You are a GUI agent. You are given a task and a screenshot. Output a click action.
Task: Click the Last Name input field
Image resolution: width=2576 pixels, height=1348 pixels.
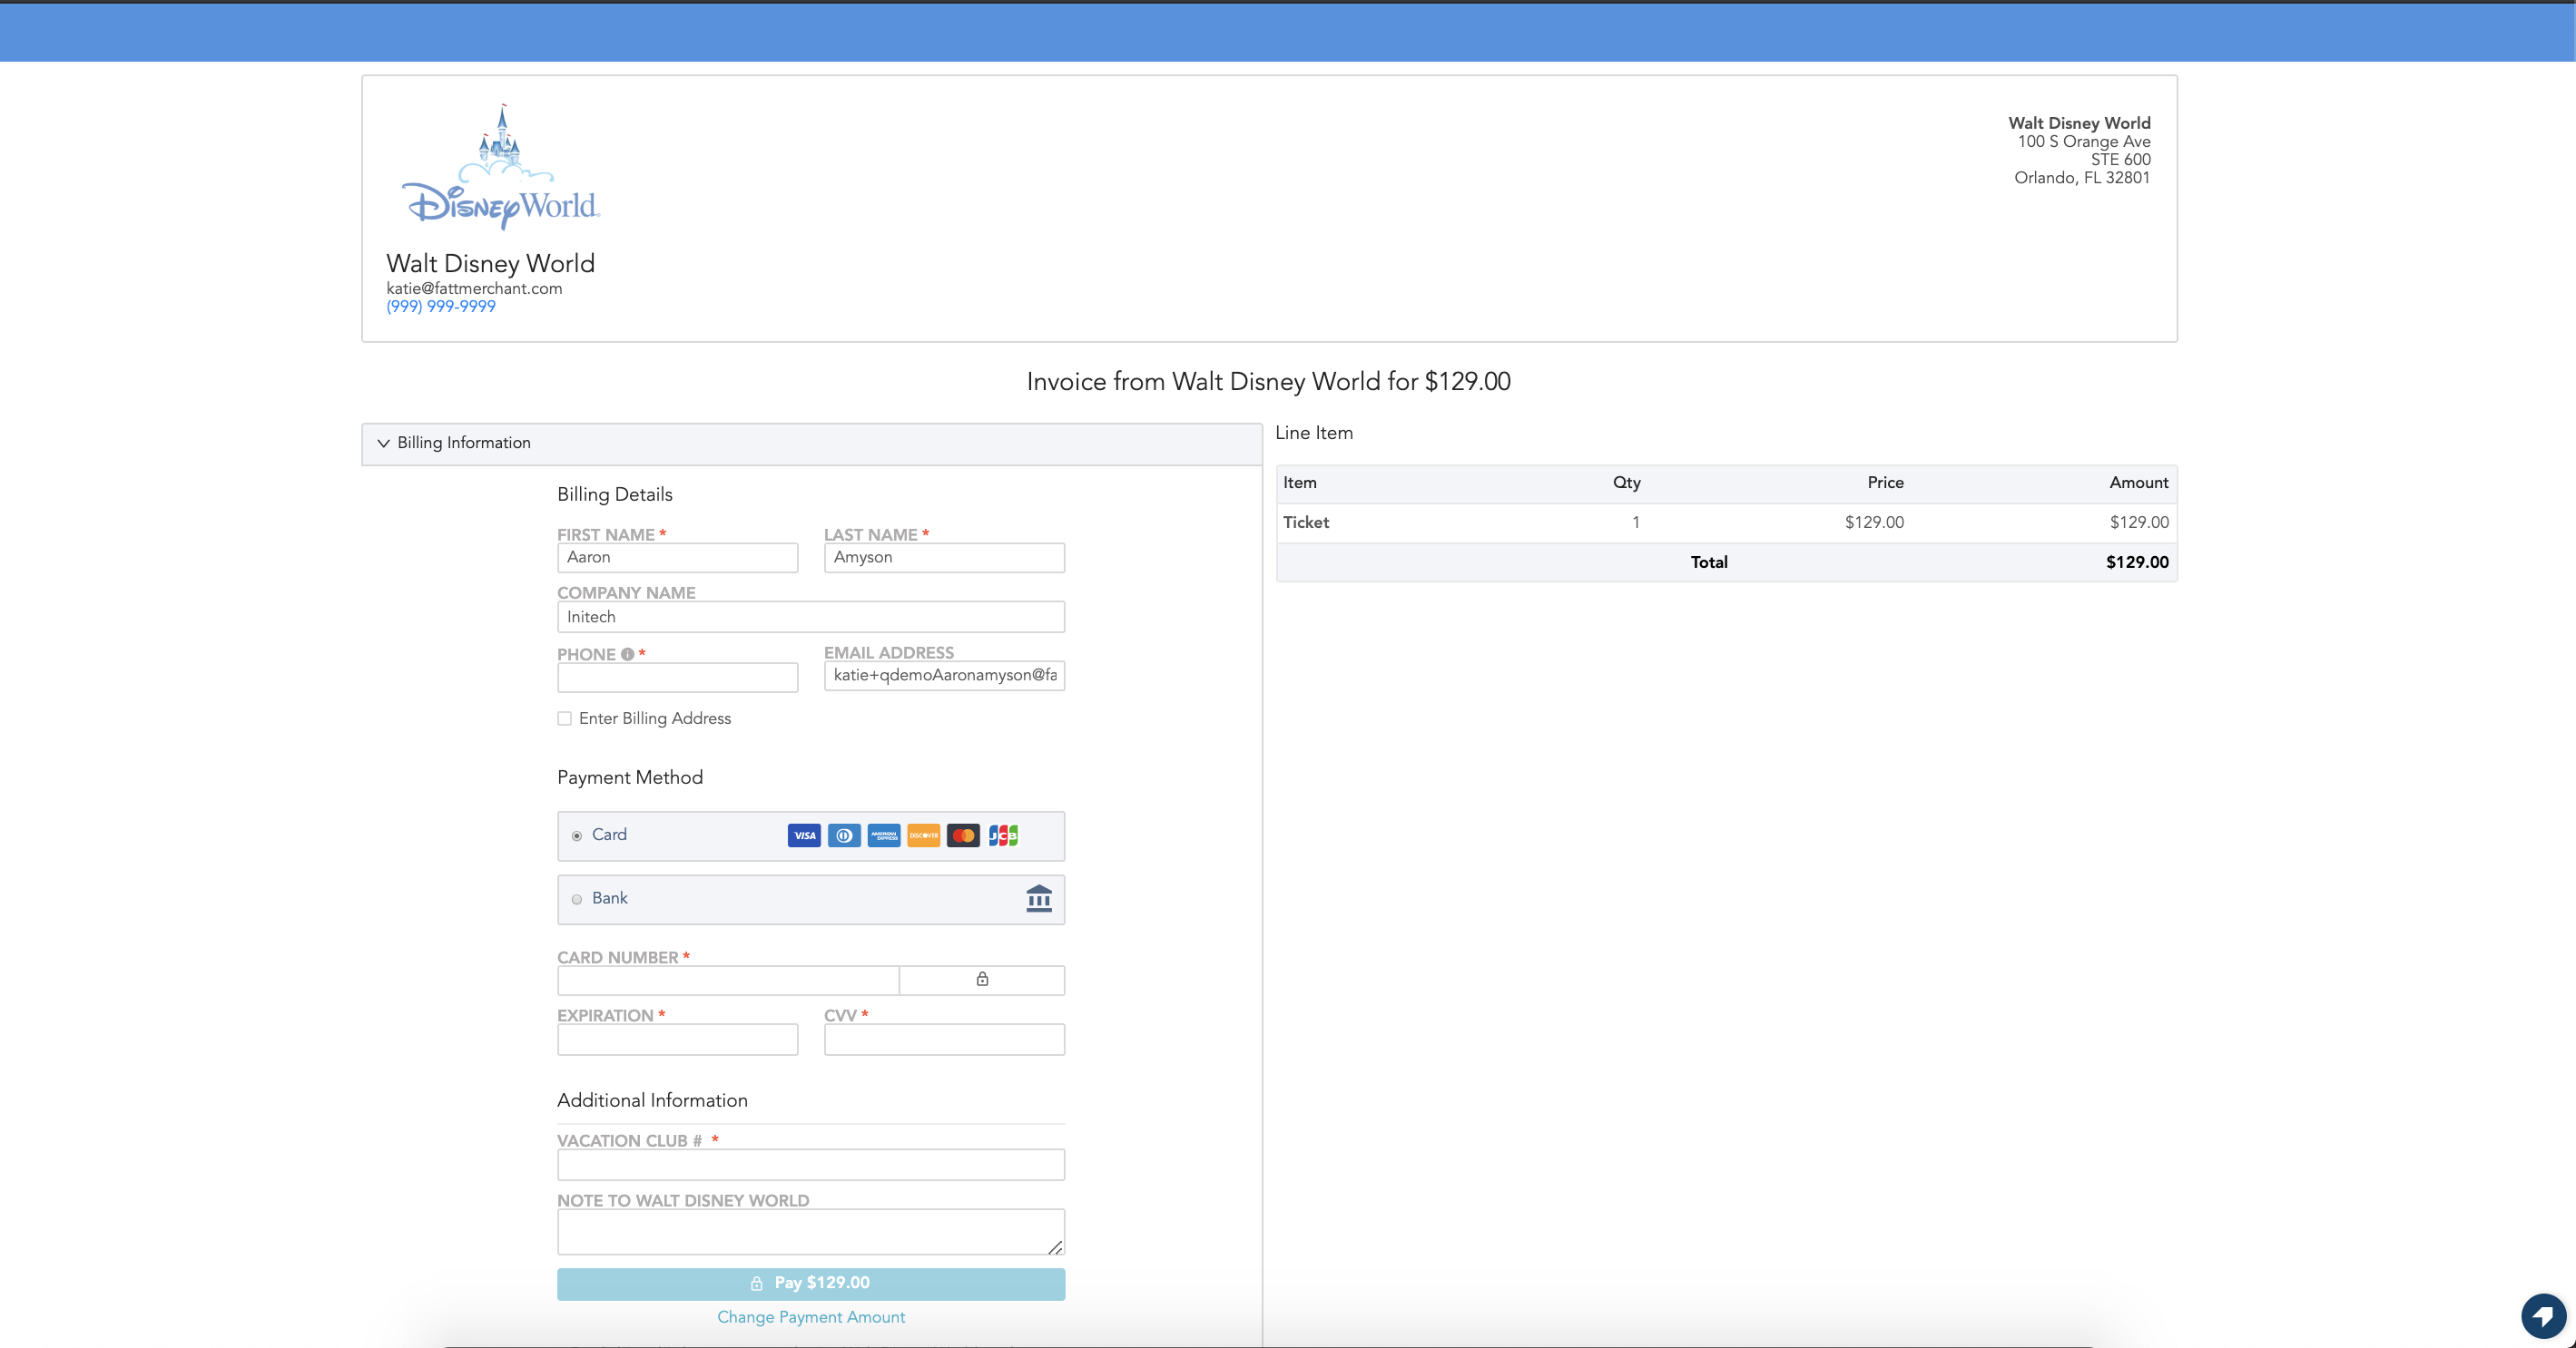[x=944, y=558]
